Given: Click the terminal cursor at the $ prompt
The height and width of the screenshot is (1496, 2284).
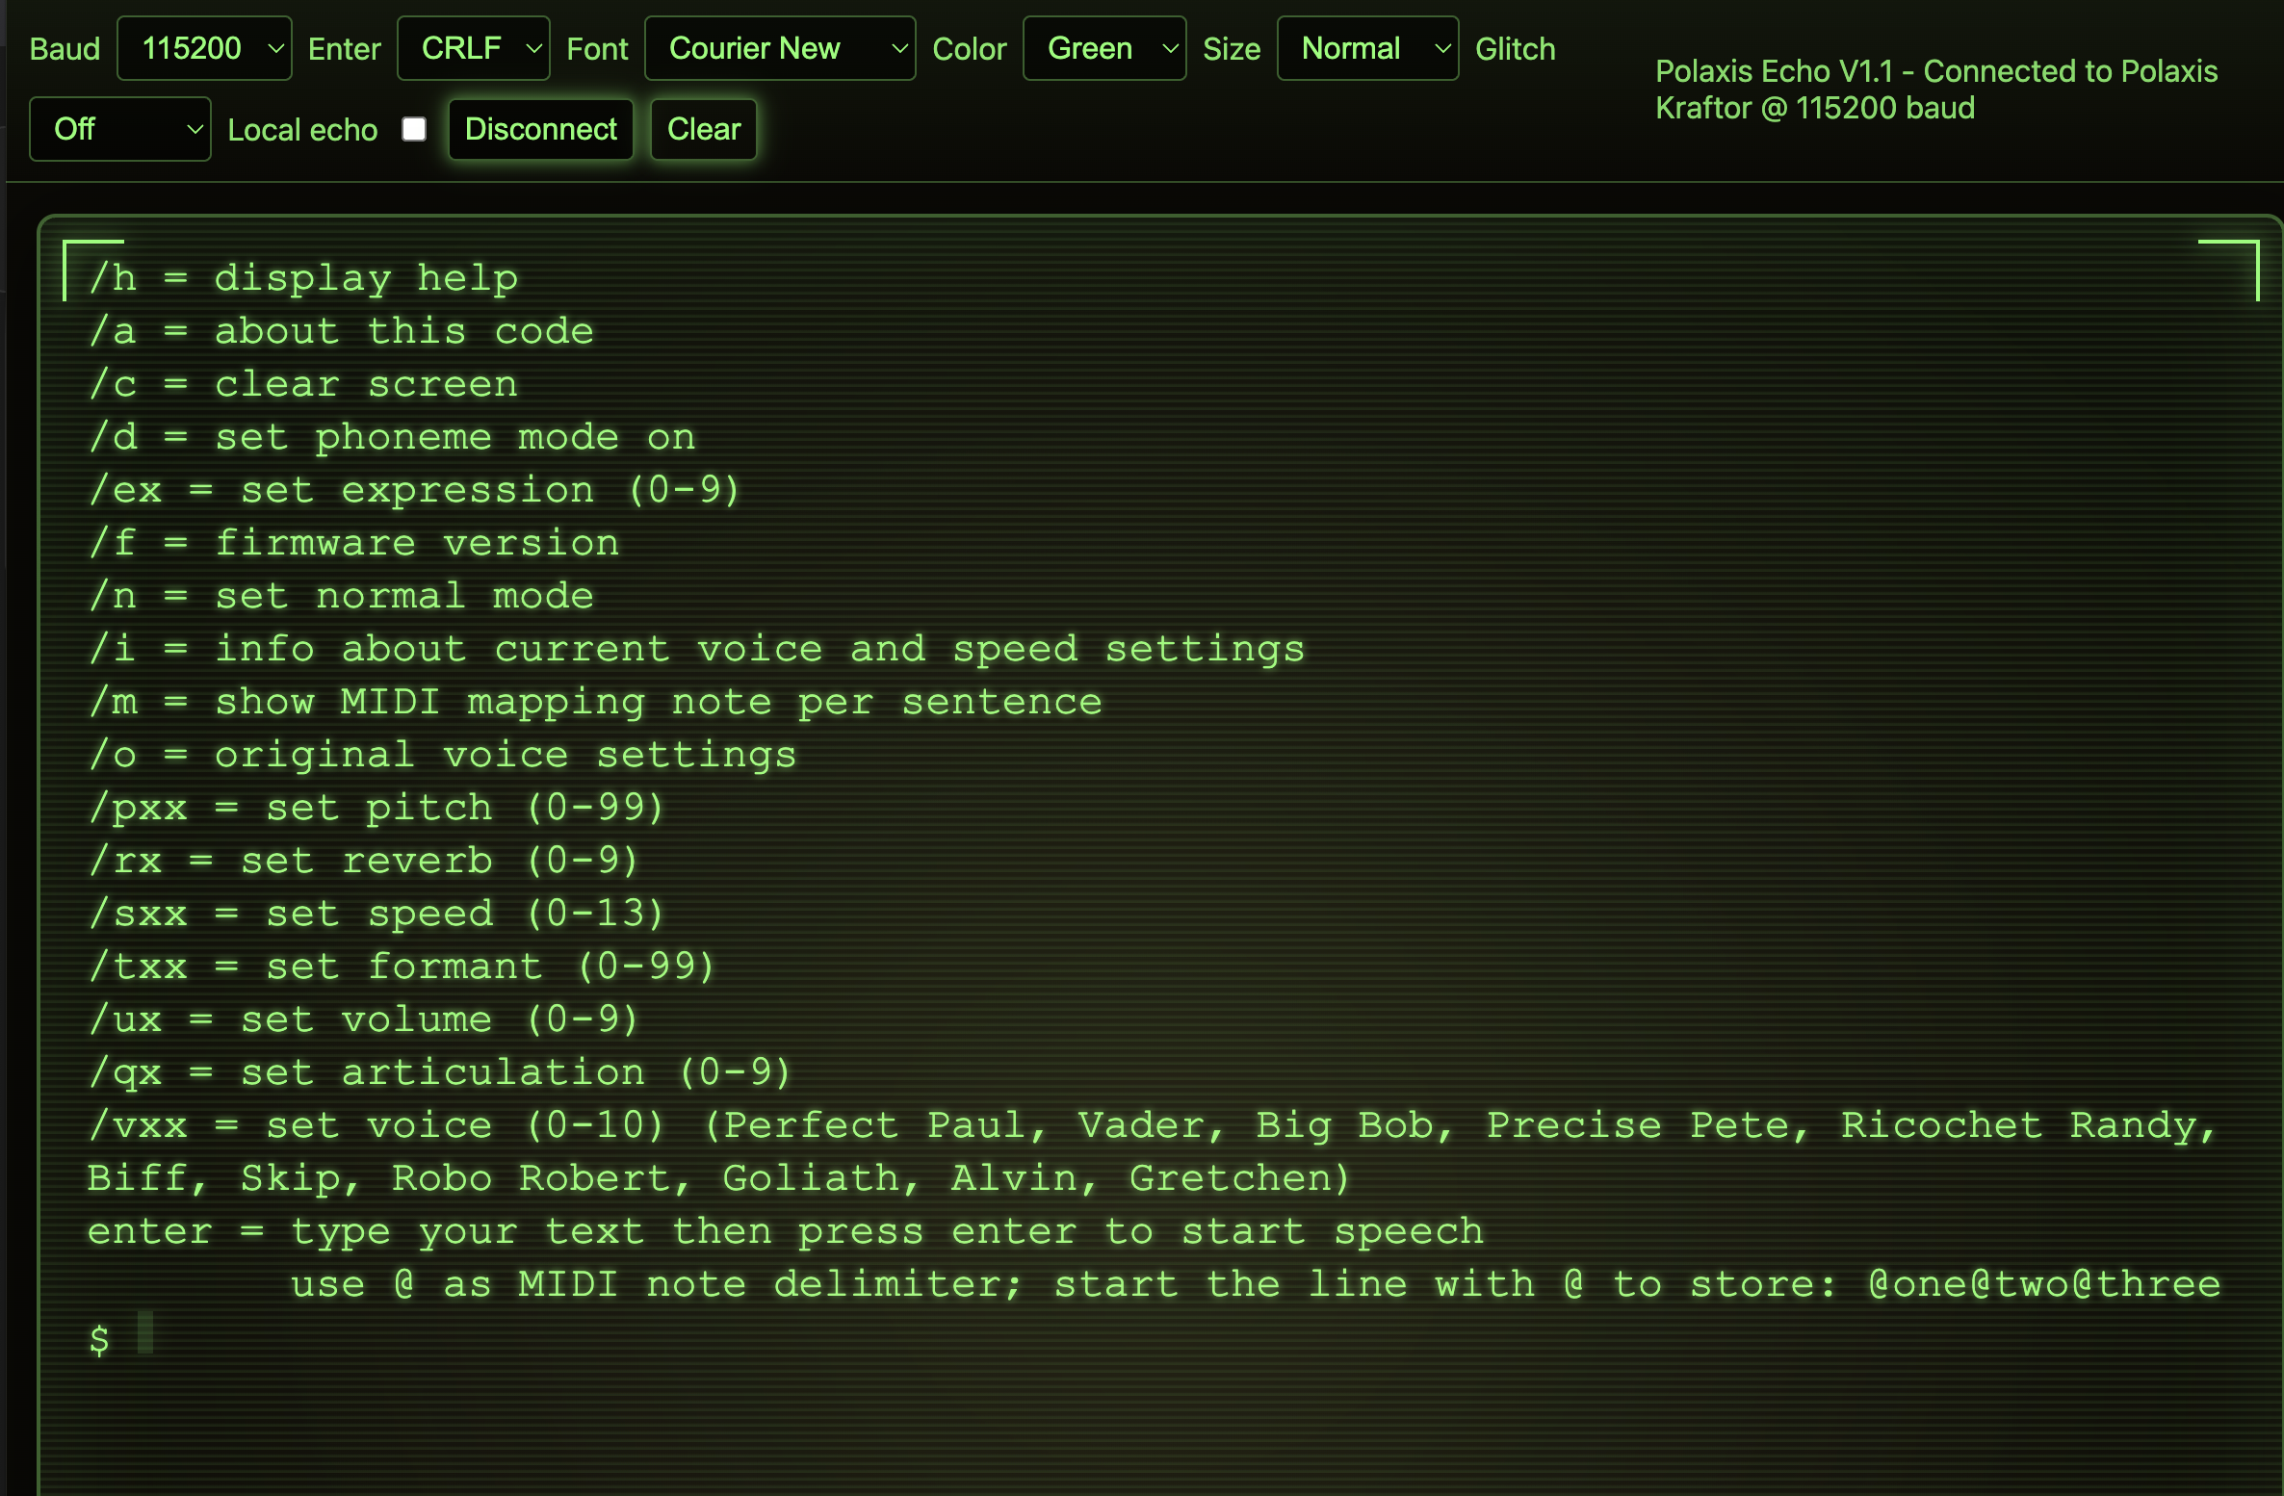Looking at the screenshot, I should pos(145,1332).
